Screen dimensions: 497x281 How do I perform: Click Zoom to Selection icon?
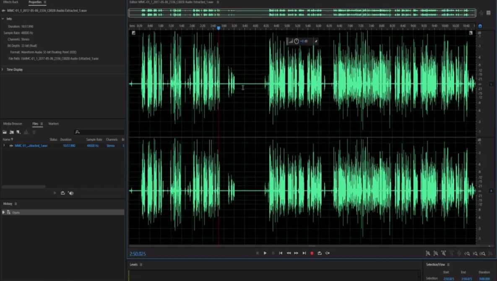(x=482, y=253)
